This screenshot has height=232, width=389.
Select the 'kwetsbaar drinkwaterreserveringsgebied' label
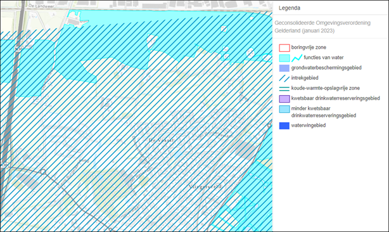tap(335, 98)
